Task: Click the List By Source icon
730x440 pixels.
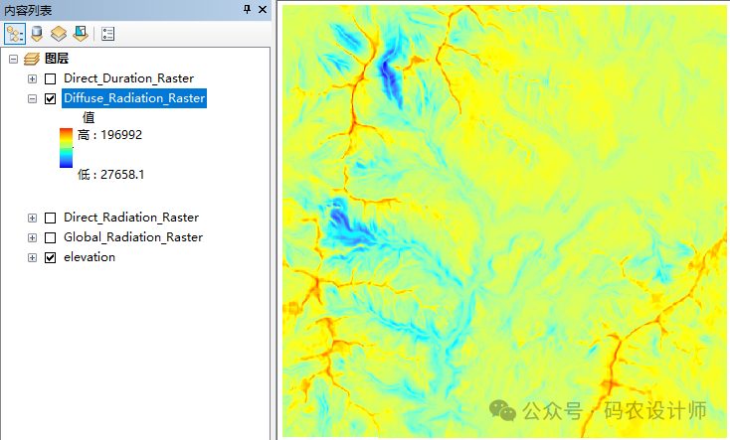Action: click(x=37, y=33)
